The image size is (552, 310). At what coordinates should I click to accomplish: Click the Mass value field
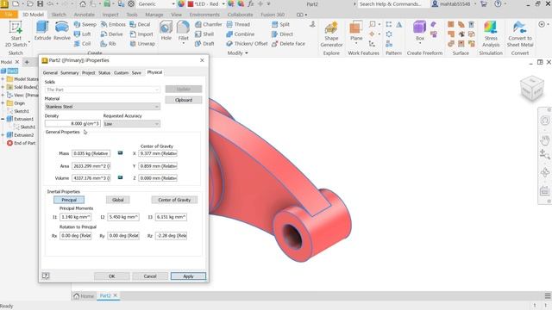(91, 153)
